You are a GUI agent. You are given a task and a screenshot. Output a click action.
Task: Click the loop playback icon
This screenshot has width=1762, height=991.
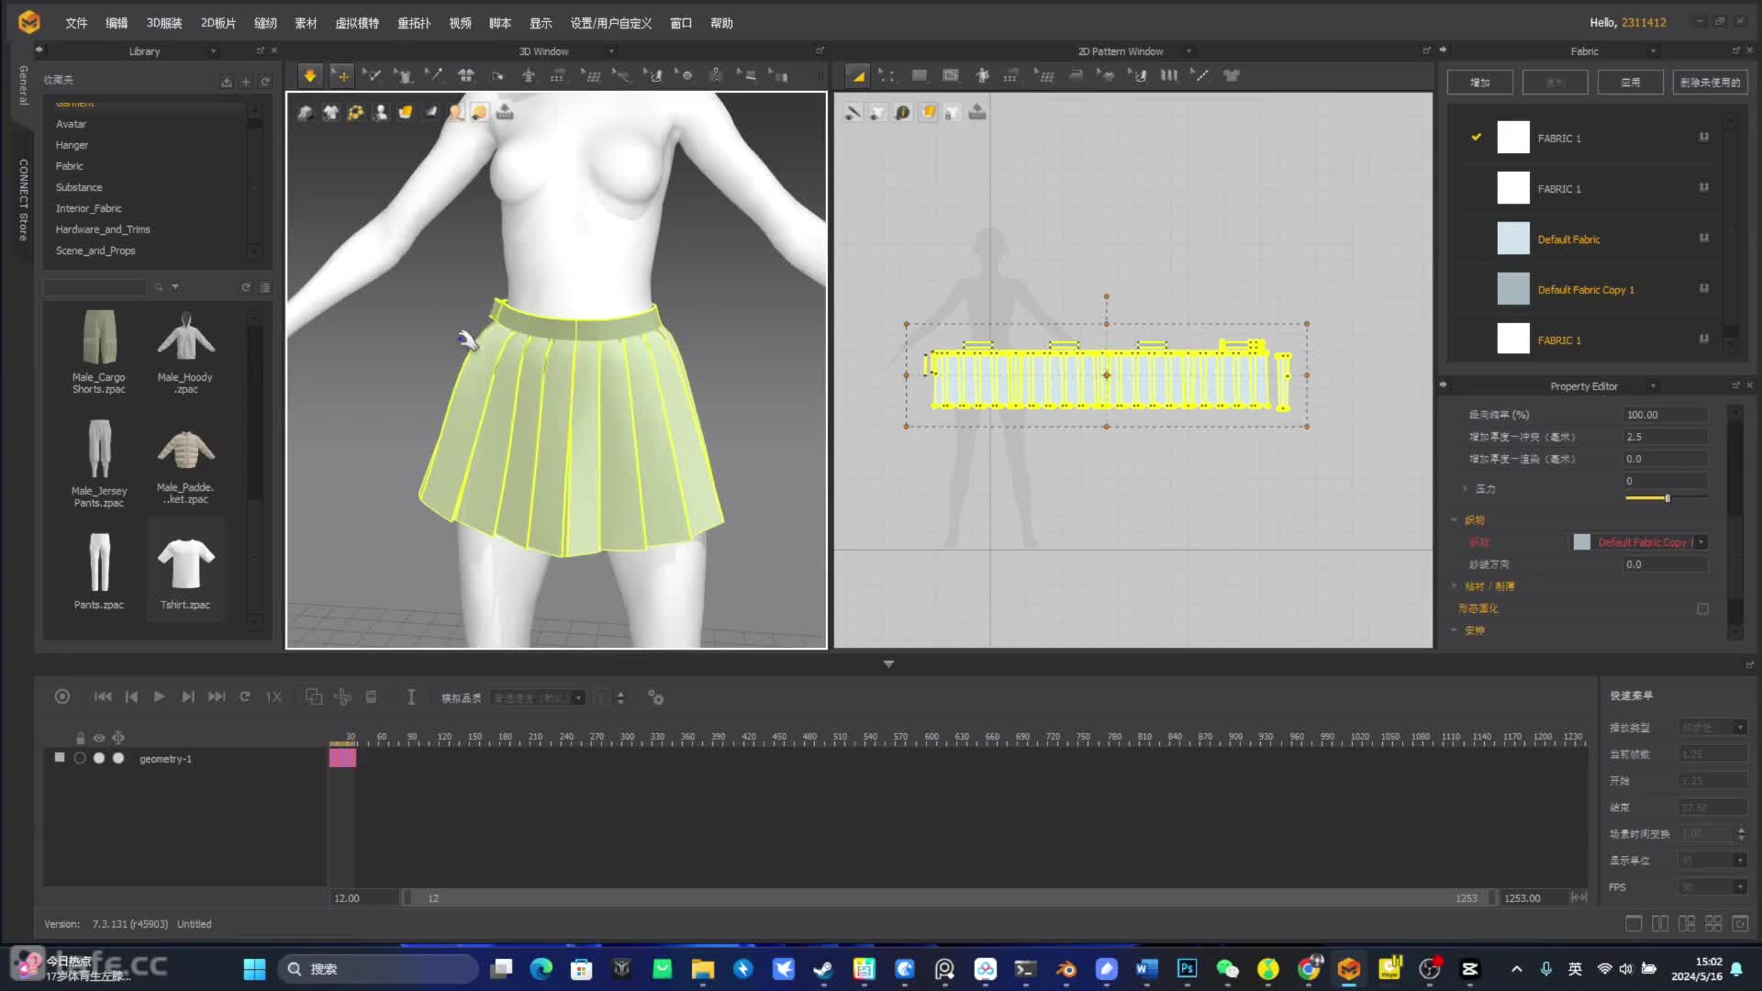(245, 696)
